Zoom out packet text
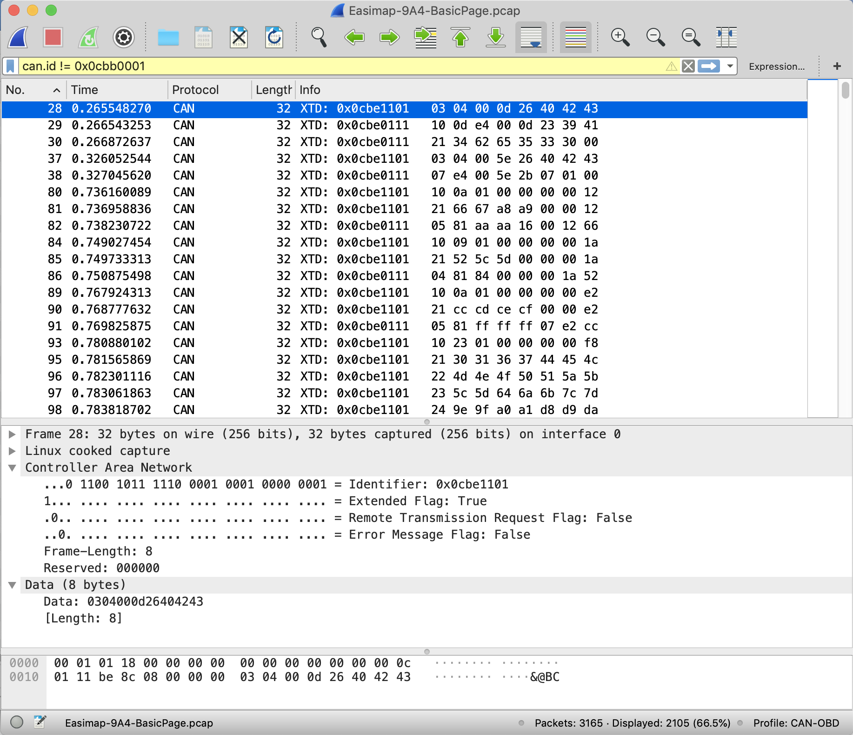The height and width of the screenshot is (735, 853). [656, 37]
